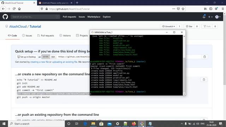This screenshot has width=226, height=127.
Task: Open Task View on taskbar
Action: pyautogui.click(x=77, y=124)
